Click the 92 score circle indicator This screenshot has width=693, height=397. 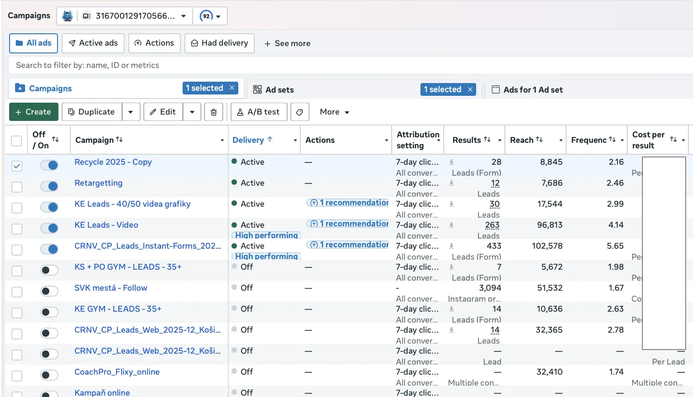coord(206,16)
